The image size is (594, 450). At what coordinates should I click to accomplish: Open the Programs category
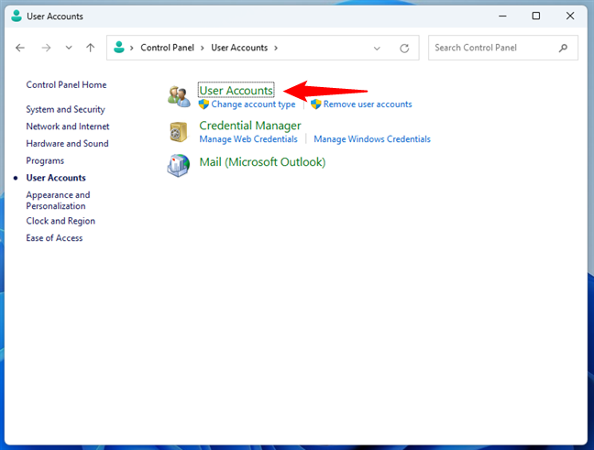45,160
